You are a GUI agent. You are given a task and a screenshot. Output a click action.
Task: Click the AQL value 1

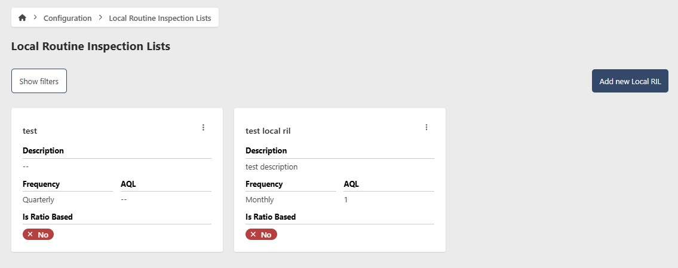click(x=346, y=200)
